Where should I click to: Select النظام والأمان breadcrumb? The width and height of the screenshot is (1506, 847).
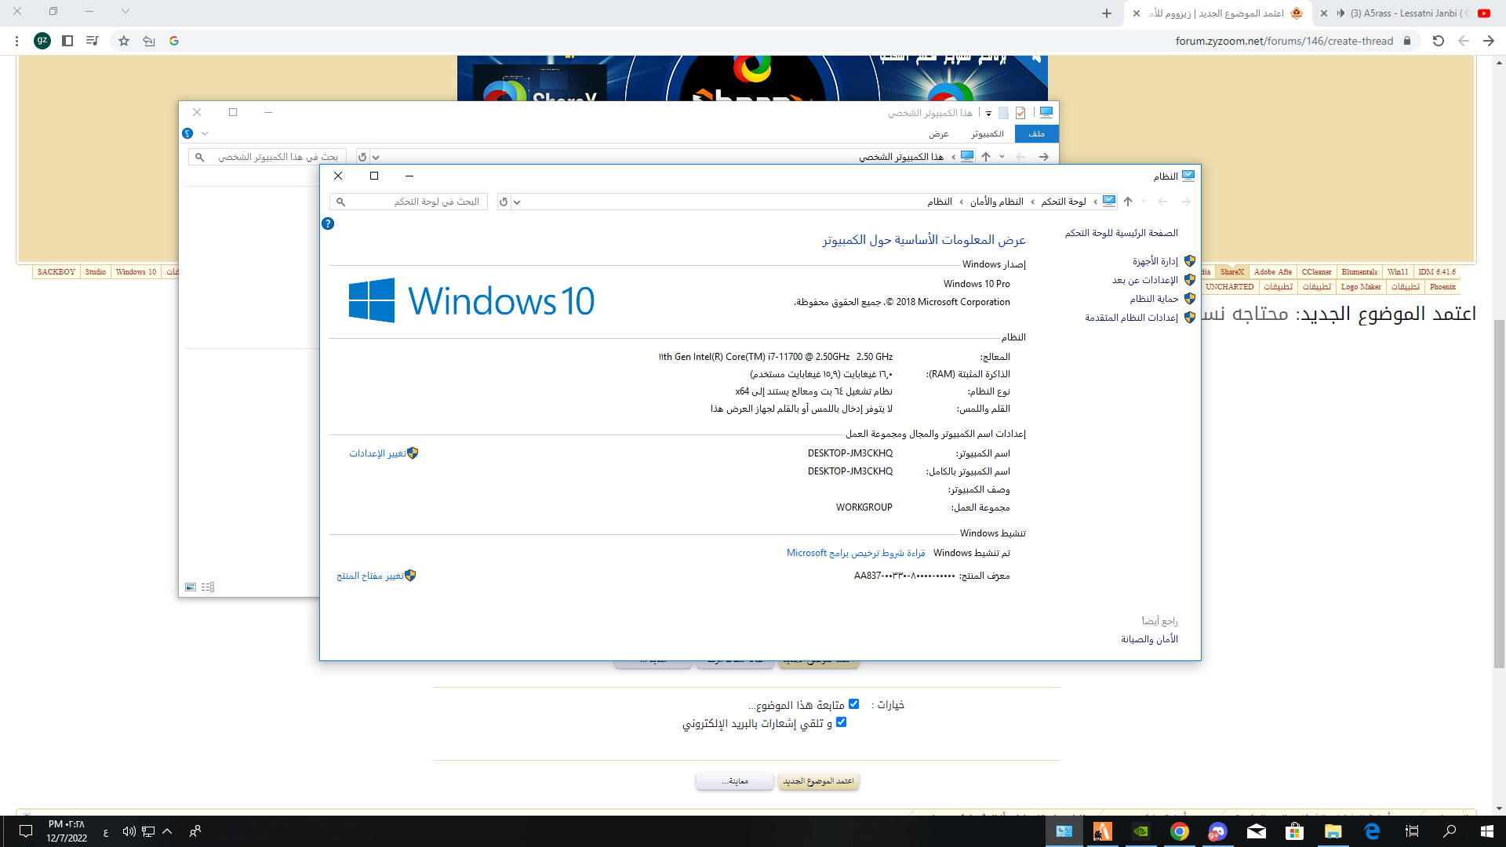click(996, 202)
